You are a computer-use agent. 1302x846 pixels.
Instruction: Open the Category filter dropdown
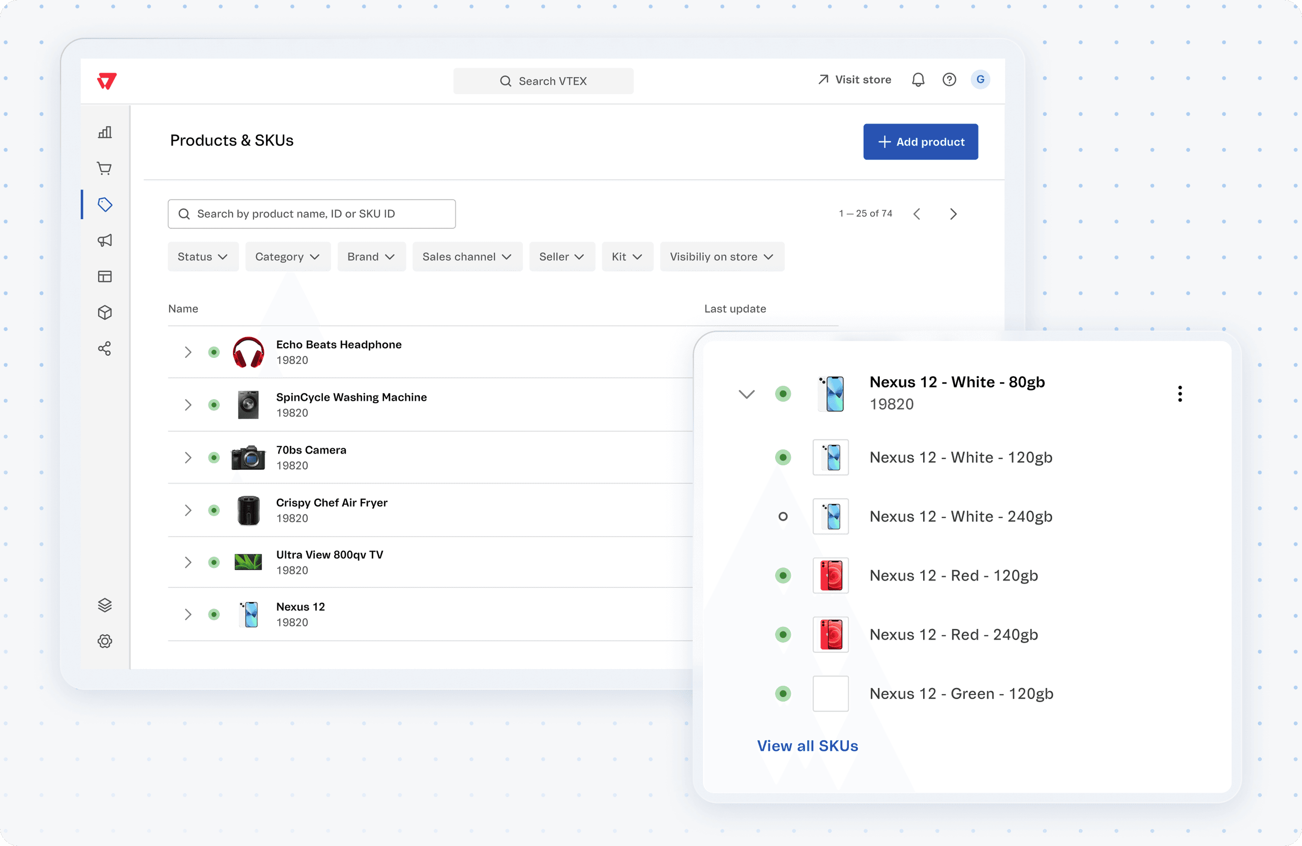[288, 257]
